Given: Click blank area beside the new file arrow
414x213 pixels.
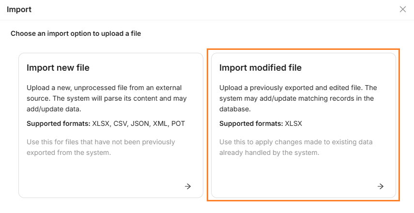Looking at the screenshot, I should pyautogui.click(x=121, y=186).
